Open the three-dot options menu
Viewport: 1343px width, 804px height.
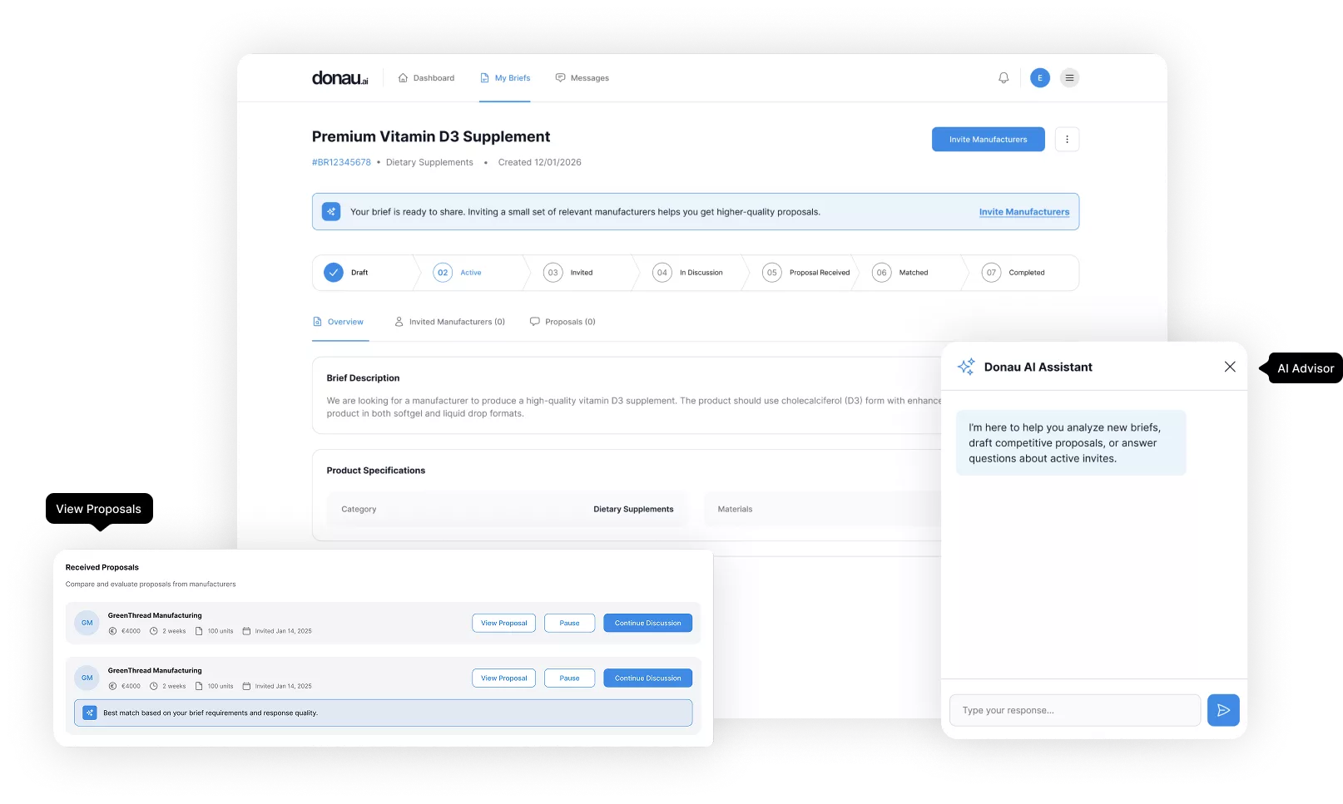pos(1067,139)
